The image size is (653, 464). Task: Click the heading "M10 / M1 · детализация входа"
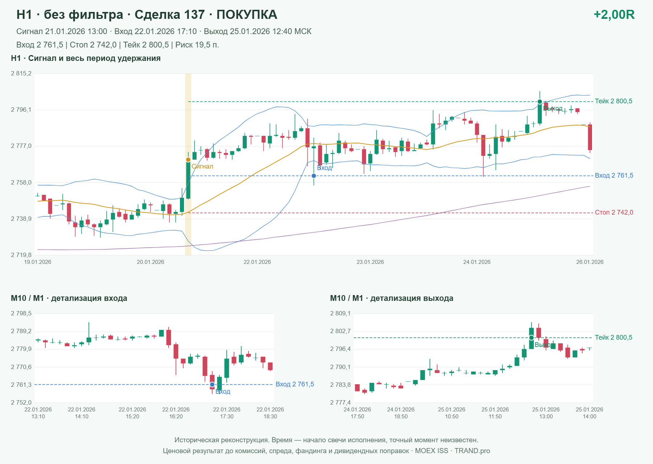pos(69,298)
